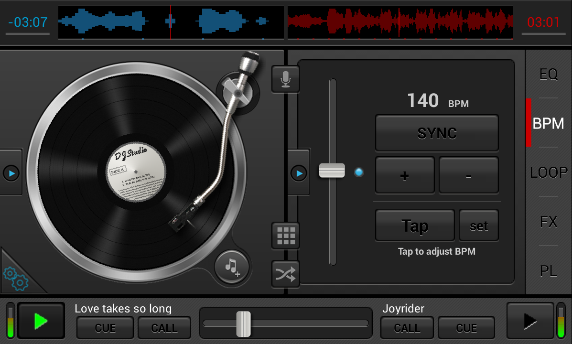
Task: Tap the microphone record icon
Action: (x=286, y=79)
